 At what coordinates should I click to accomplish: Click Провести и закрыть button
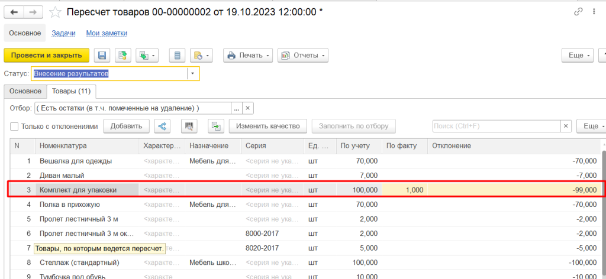coord(46,55)
